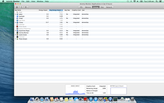Click the Remaining charge 100% value
The image size is (164, 103).
pos(104,88)
